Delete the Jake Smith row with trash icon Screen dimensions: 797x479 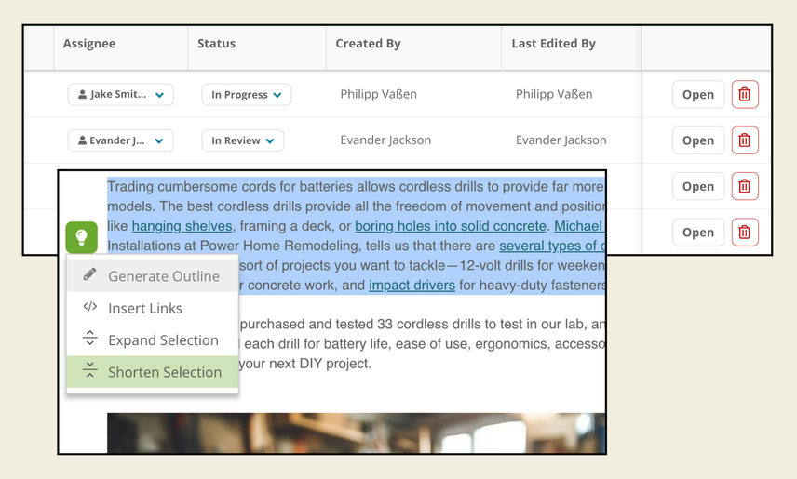click(x=745, y=95)
